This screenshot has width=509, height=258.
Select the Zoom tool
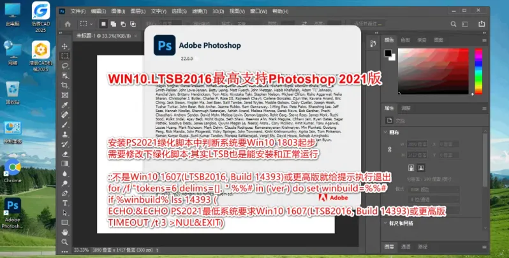pos(64,242)
